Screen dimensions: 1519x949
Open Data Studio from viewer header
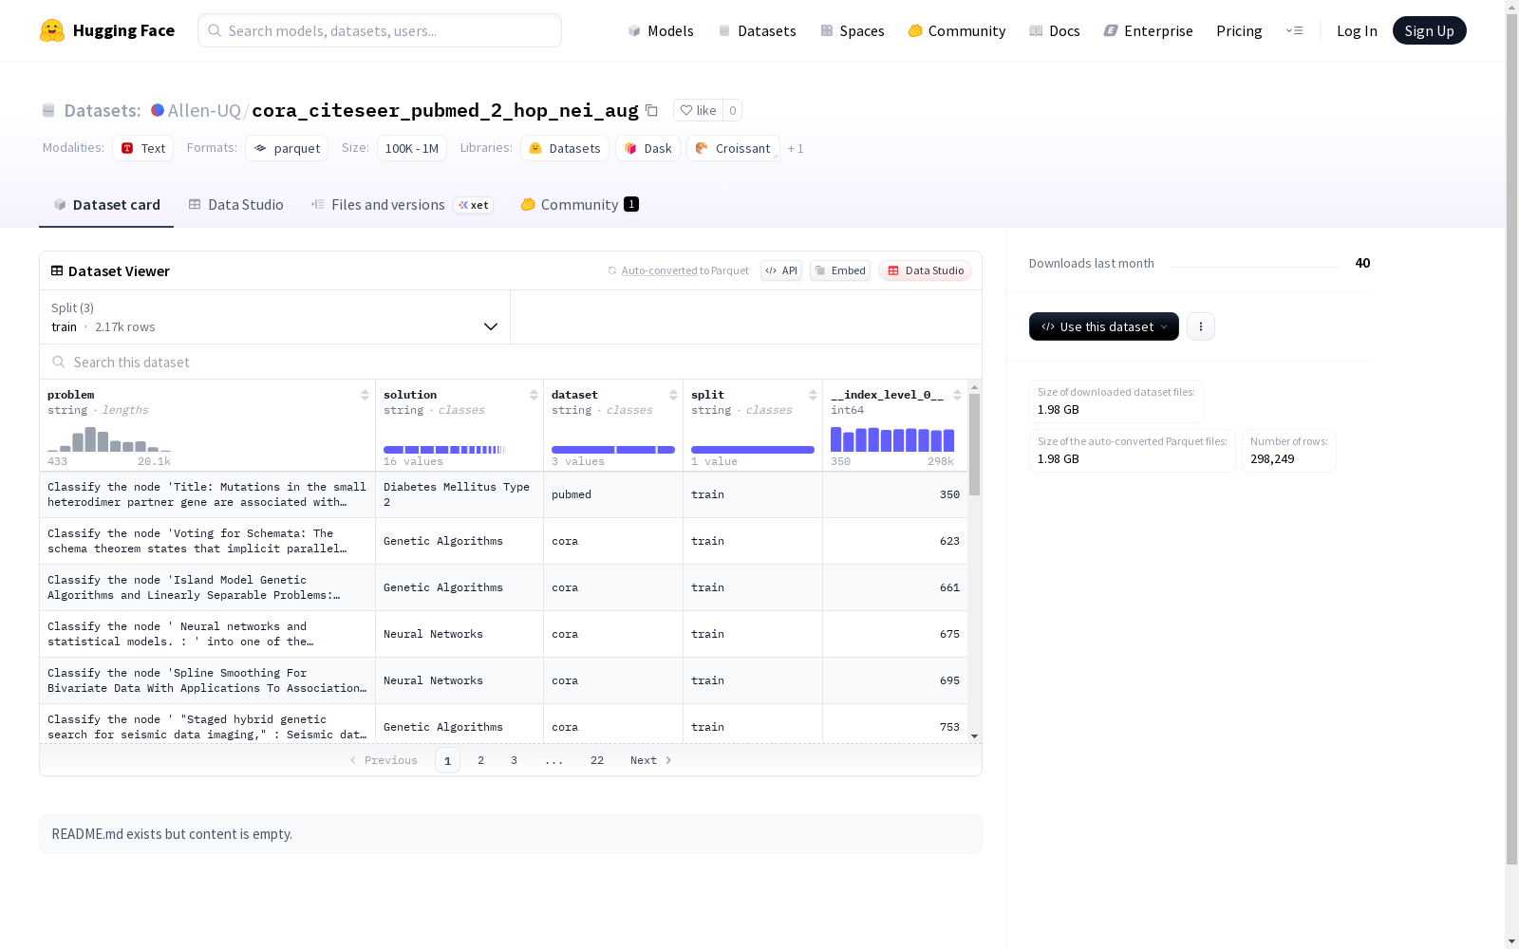click(925, 270)
